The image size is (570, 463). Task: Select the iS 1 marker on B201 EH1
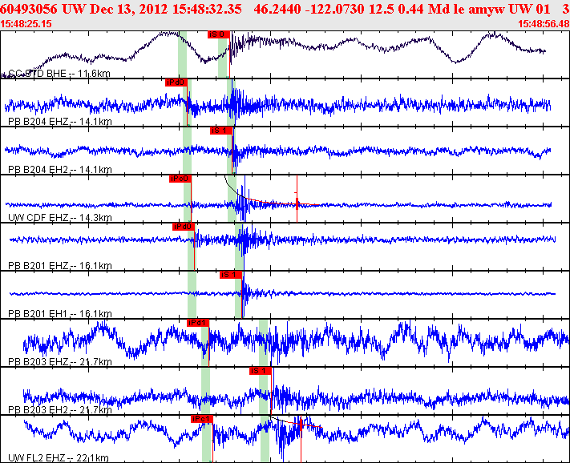pyautogui.click(x=230, y=275)
